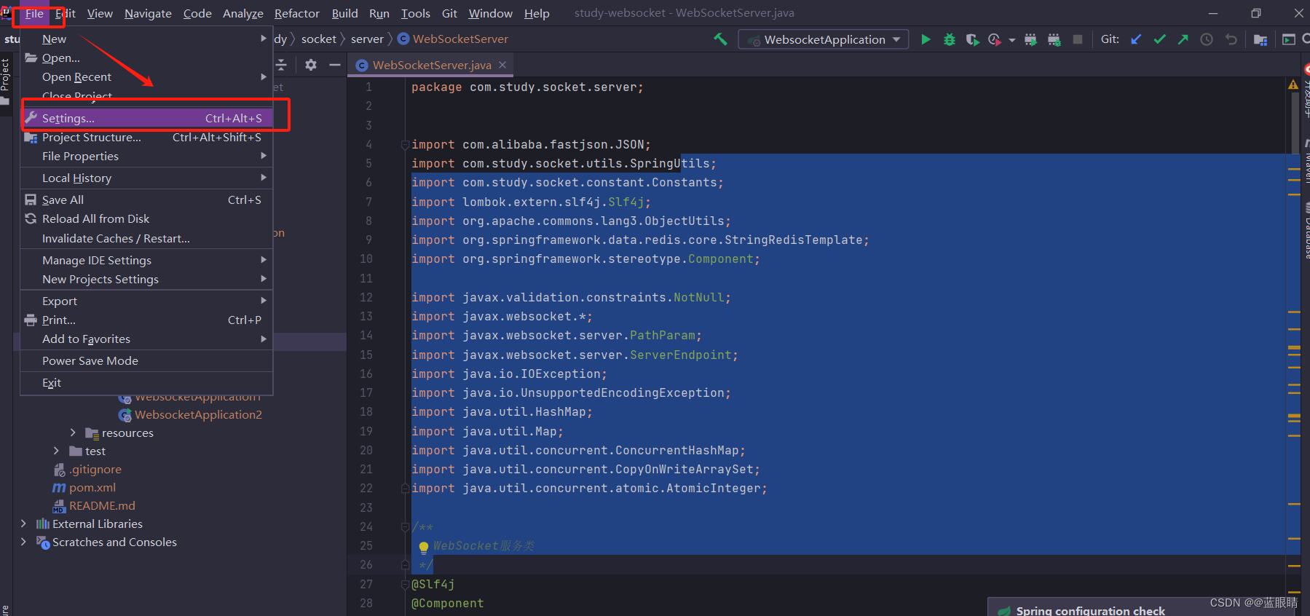Open the Build menu

(x=344, y=13)
